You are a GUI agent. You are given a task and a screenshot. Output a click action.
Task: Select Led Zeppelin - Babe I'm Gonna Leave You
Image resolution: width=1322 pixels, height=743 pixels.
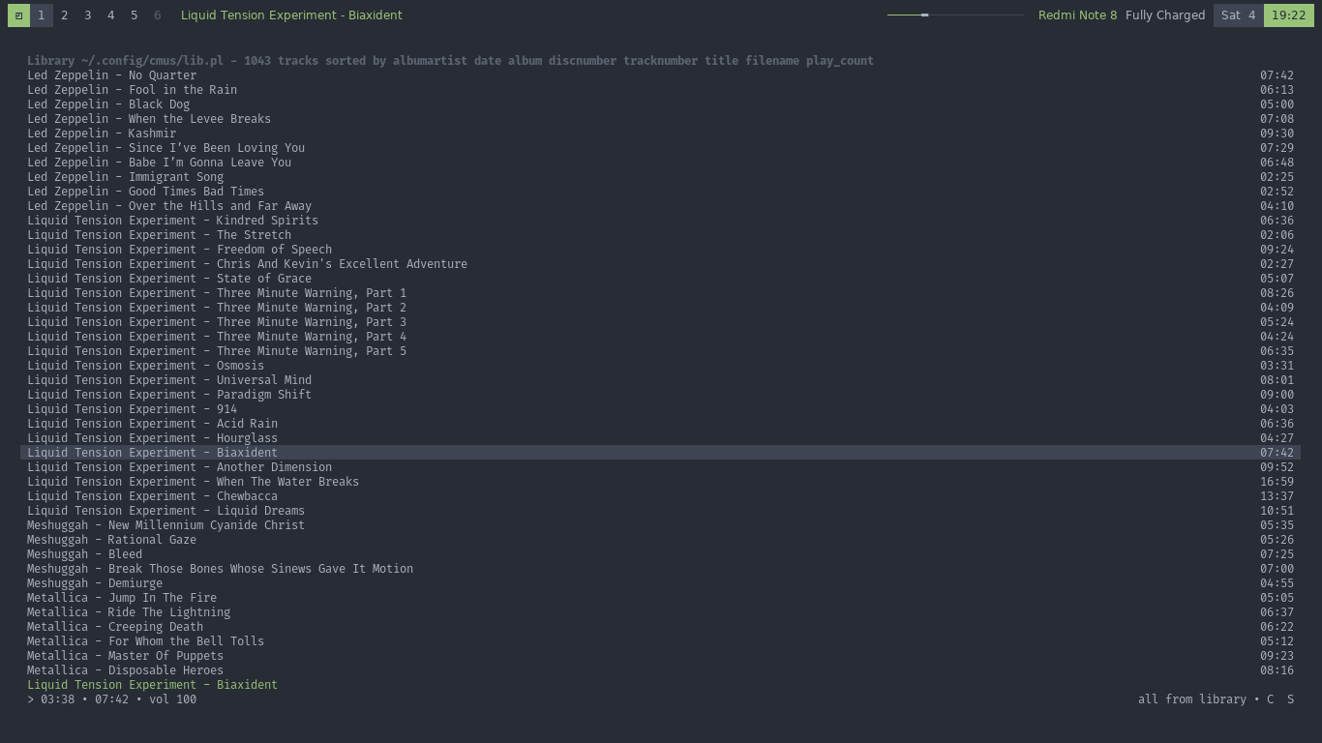660,163
